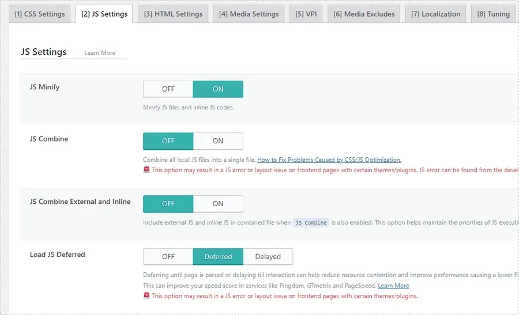
Task: Open How to Fix Problems Caused by CSS/JS Optimization link
Action: point(329,160)
